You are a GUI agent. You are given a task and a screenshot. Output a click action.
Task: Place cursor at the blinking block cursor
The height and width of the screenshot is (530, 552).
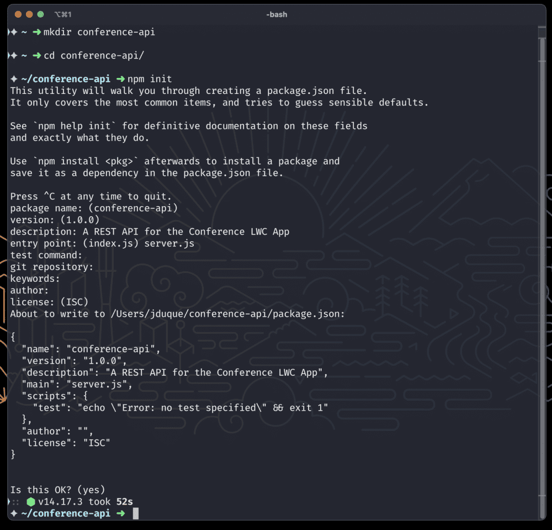pyautogui.click(x=136, y=514)
